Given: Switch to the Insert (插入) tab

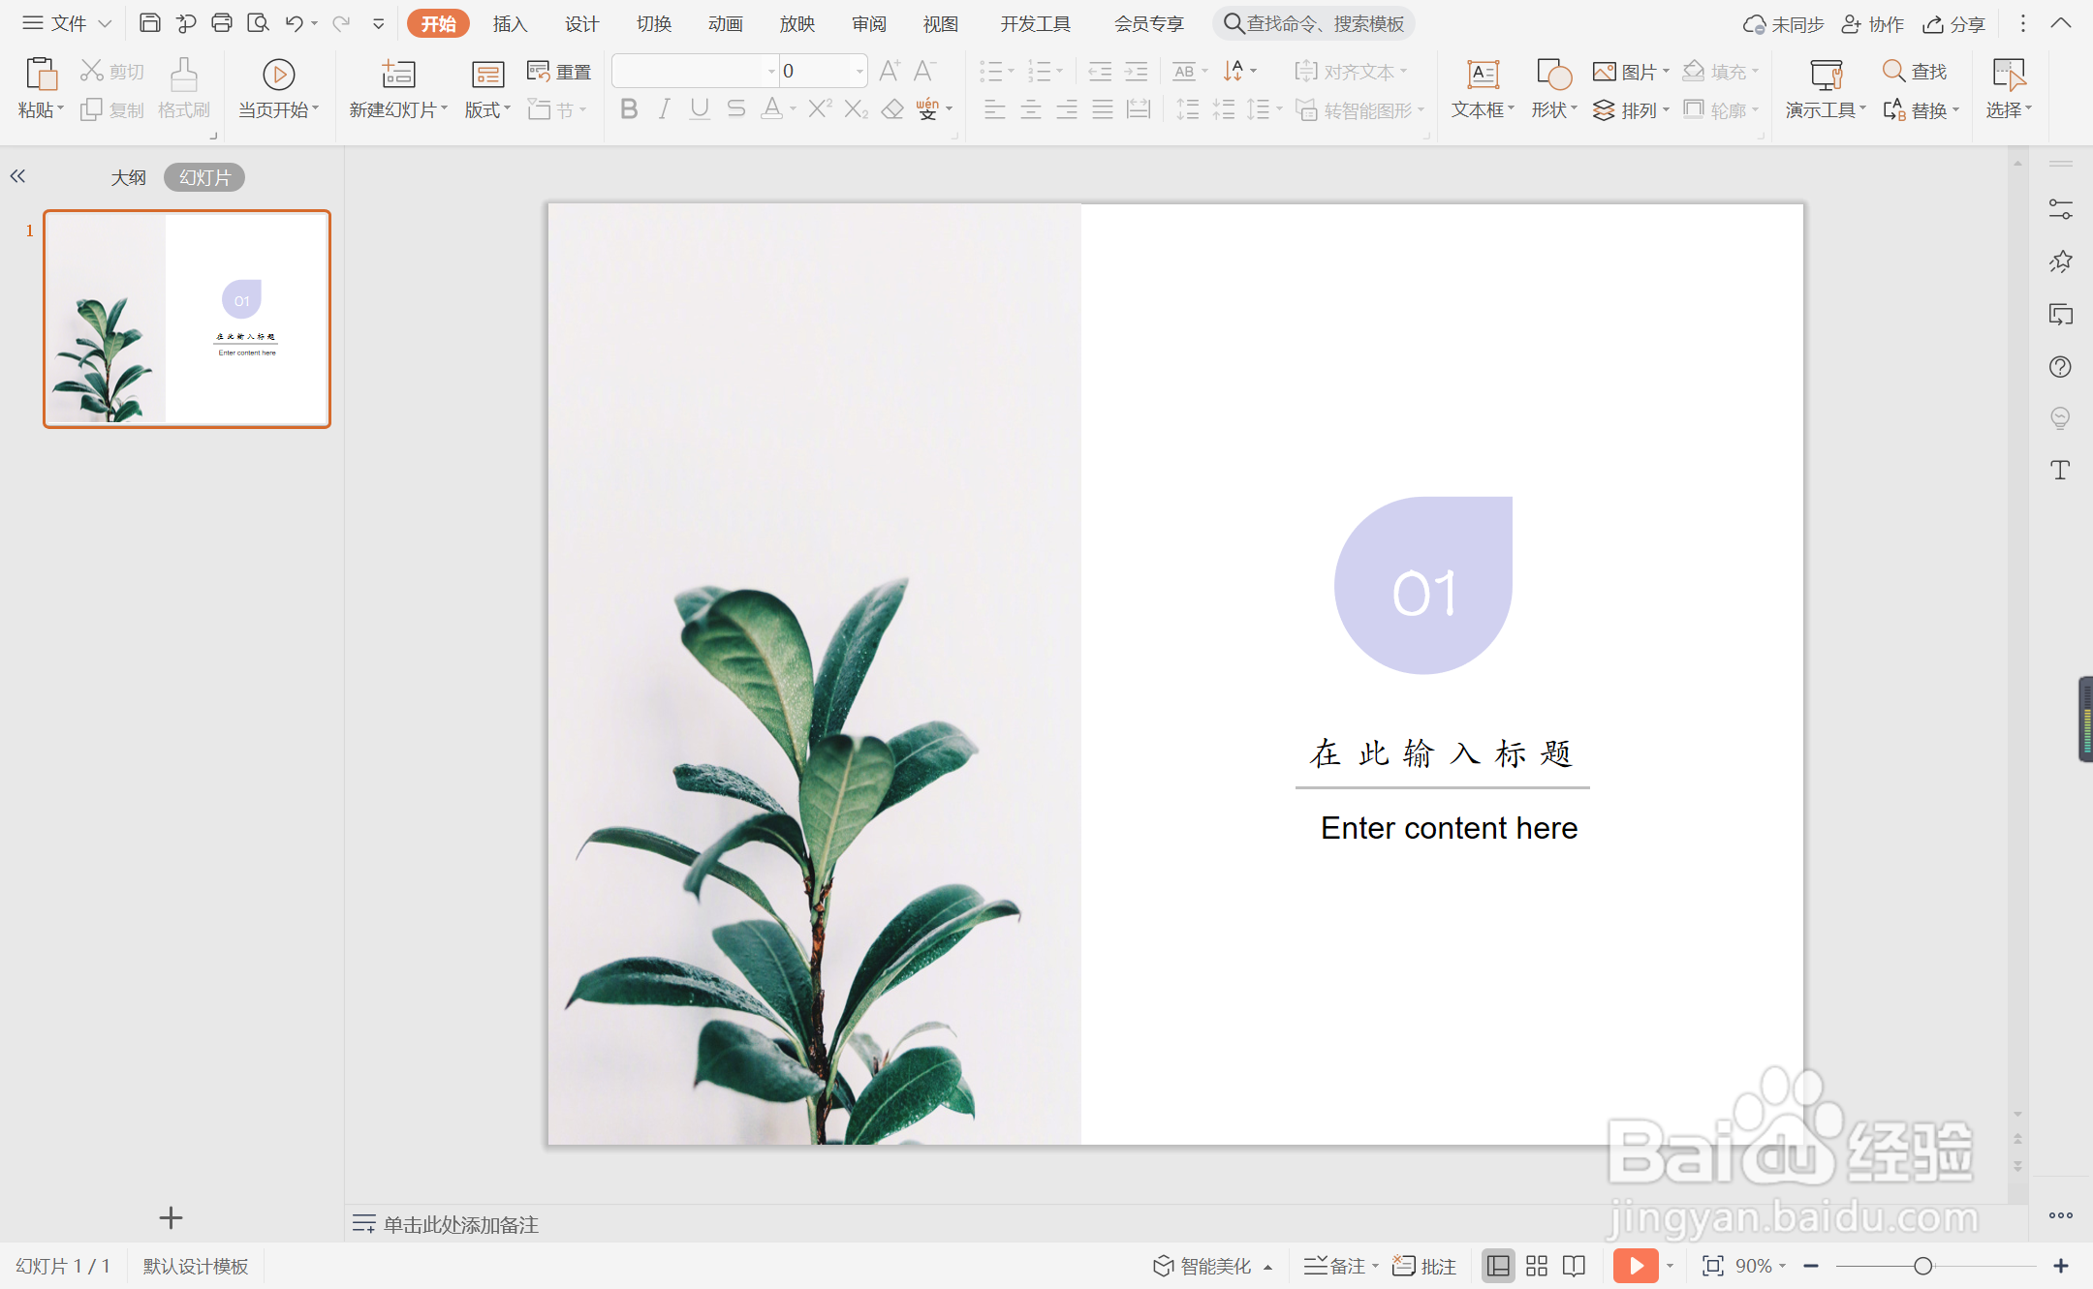Looking at the screenshot, I should point(511,23).
